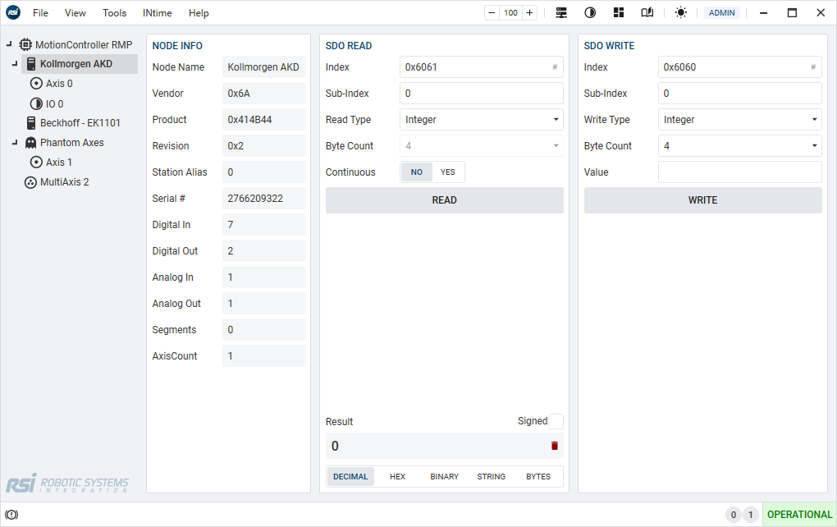Click the WRITE button

[x=702, y=200]
